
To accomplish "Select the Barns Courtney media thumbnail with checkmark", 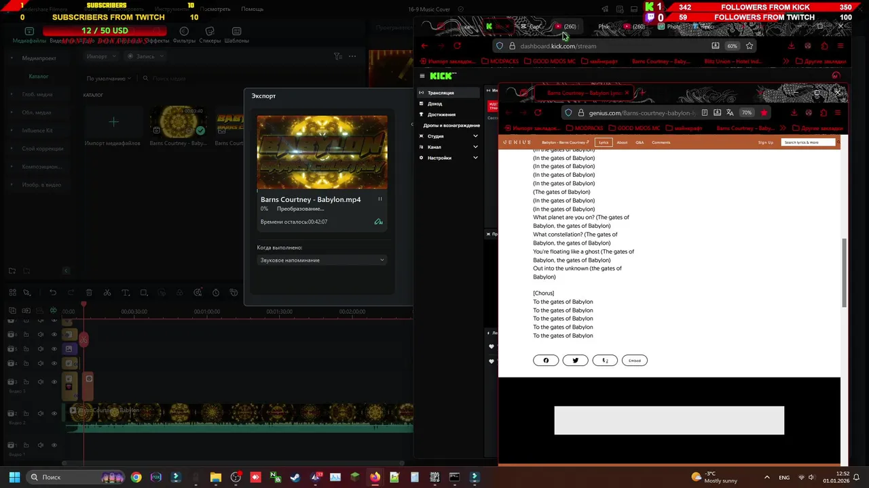I will (x=179, y=122).
